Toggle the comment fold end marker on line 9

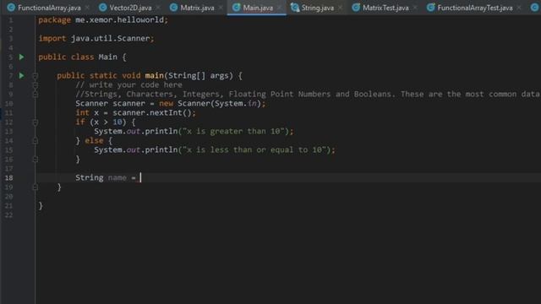click(x=35, y=94)
